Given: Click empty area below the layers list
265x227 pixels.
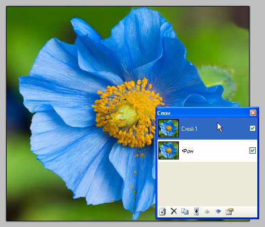Looking at the screenshot, I should [207, 184].
